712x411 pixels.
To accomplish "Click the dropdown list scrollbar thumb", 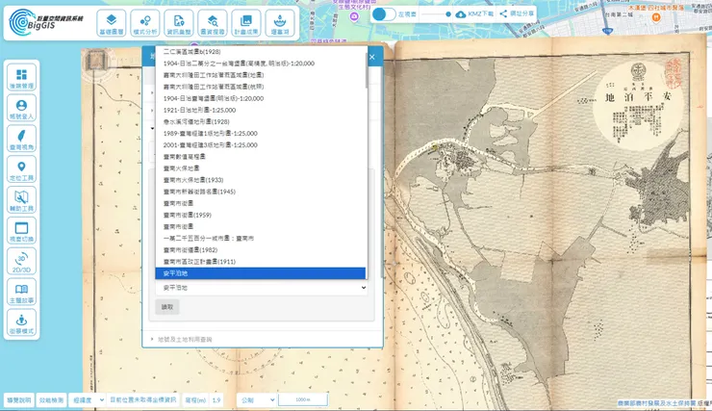I will click(367, 70).
